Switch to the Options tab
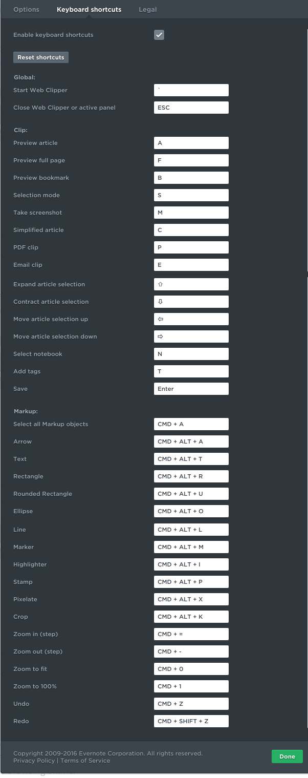 (x=26, y=9)
